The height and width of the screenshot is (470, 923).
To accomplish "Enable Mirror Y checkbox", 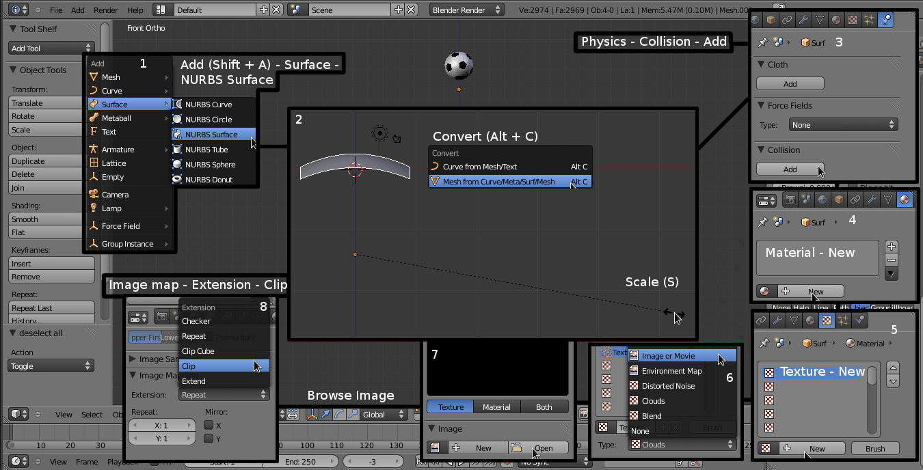I will [x=209, y=439].
